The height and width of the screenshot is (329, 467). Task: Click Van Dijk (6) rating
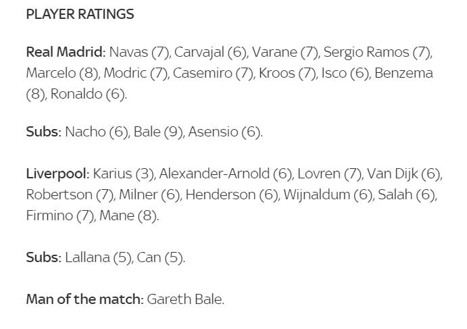pyautogui.click(x=403, y=174)
